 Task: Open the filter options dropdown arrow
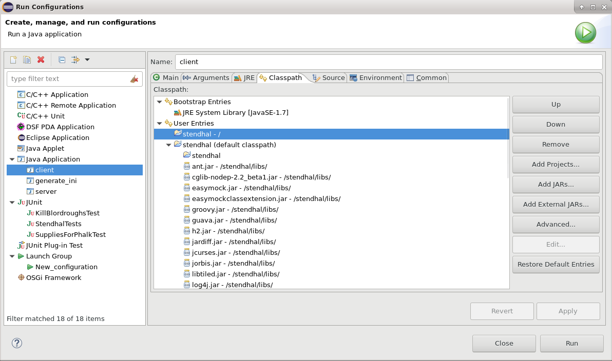click(87, 59)
